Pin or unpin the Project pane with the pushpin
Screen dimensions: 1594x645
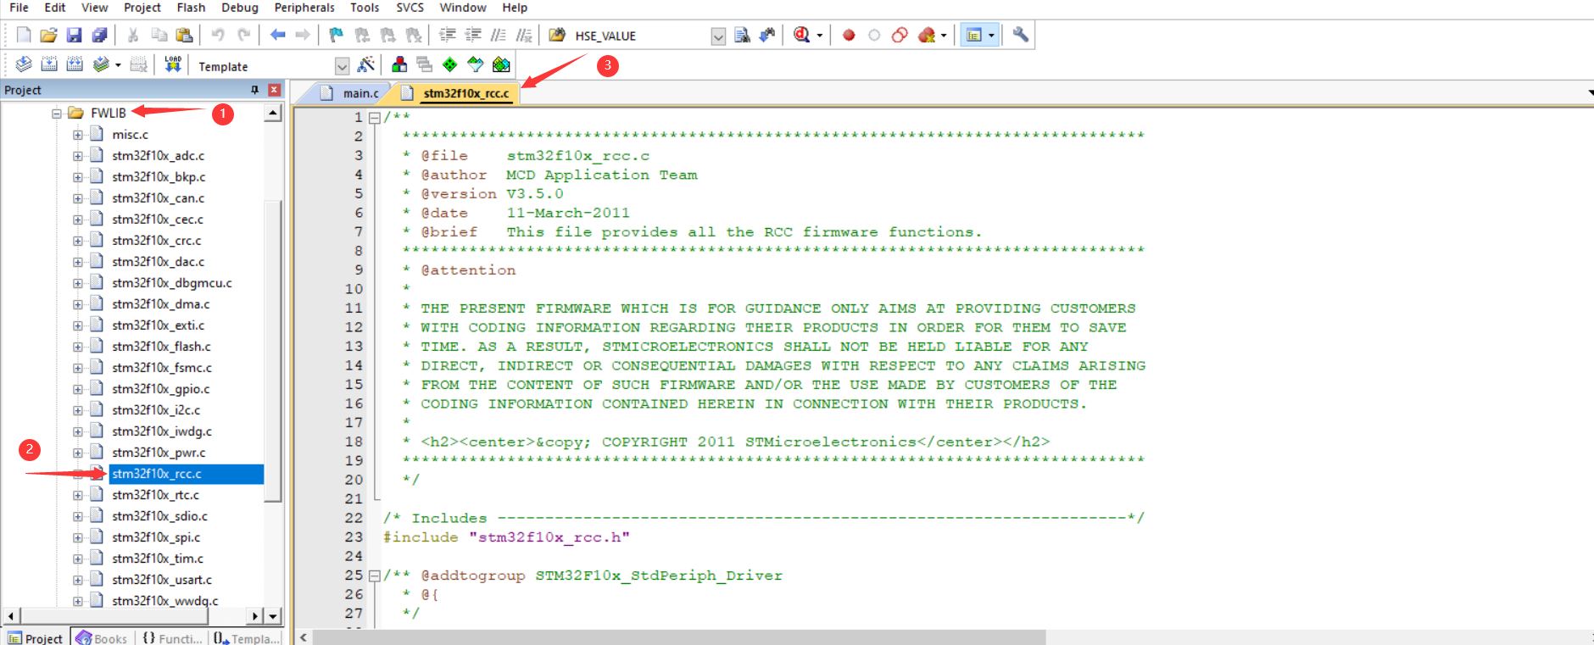(x=254, y=90)
